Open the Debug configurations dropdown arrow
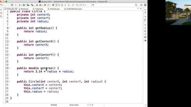The width and height of the screenshot is (191, 107). pos(21,5)
